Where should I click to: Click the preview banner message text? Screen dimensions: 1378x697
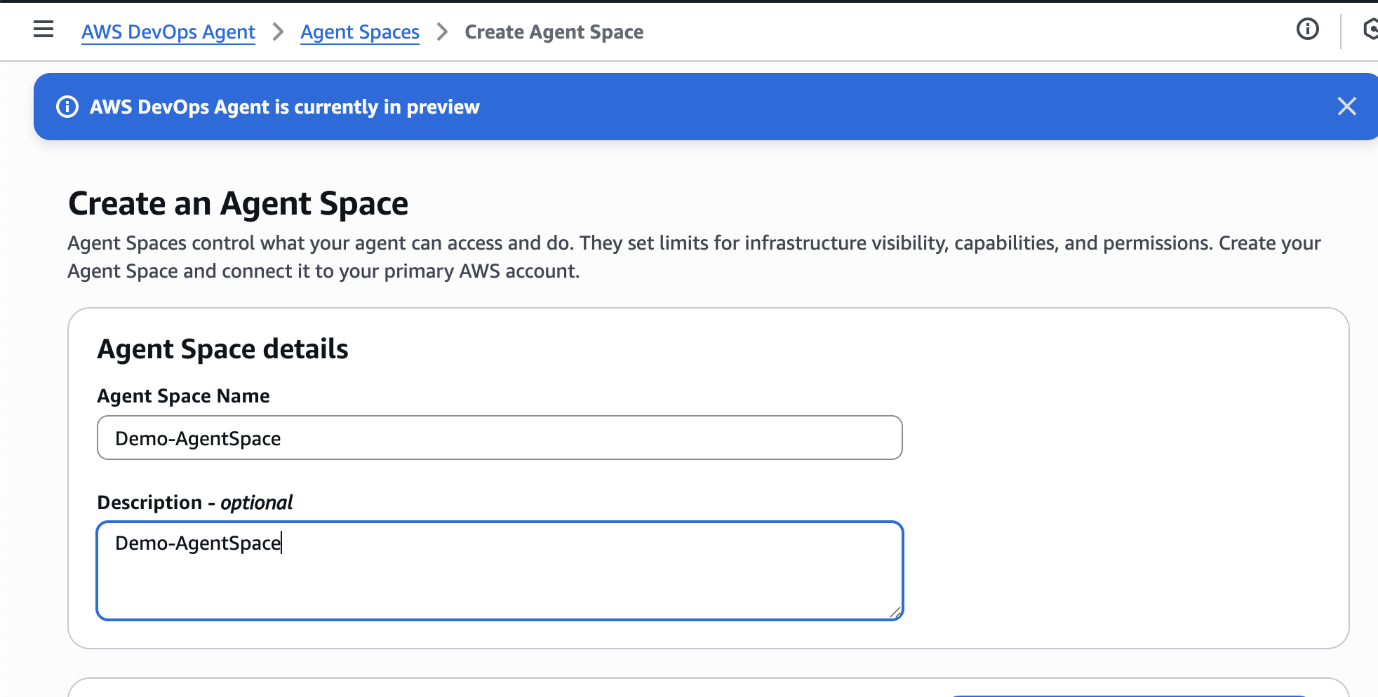[284, 107]
